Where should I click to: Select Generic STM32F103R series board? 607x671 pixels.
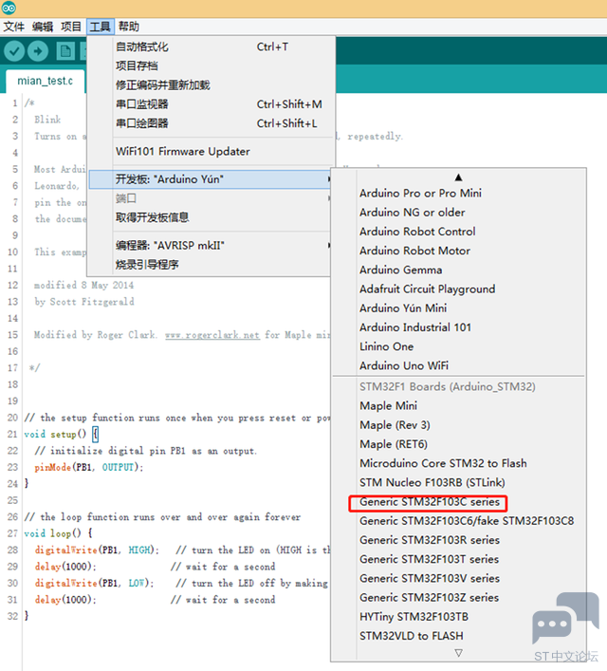[x=458, y=540]
